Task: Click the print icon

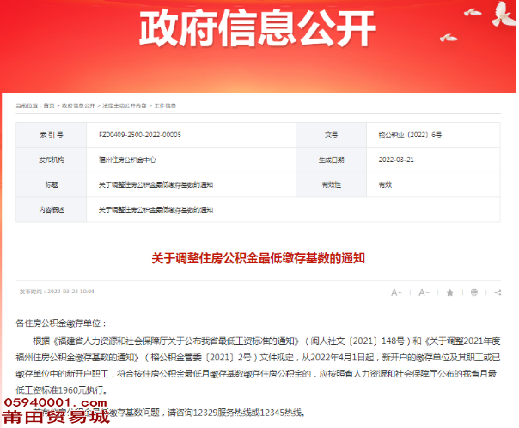Action: [474, 292]
